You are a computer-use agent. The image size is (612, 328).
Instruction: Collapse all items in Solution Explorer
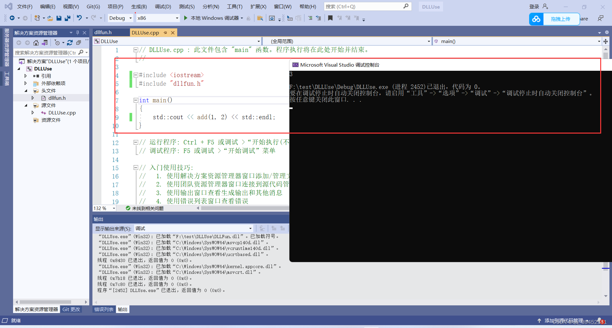click(x=78, y=42)
